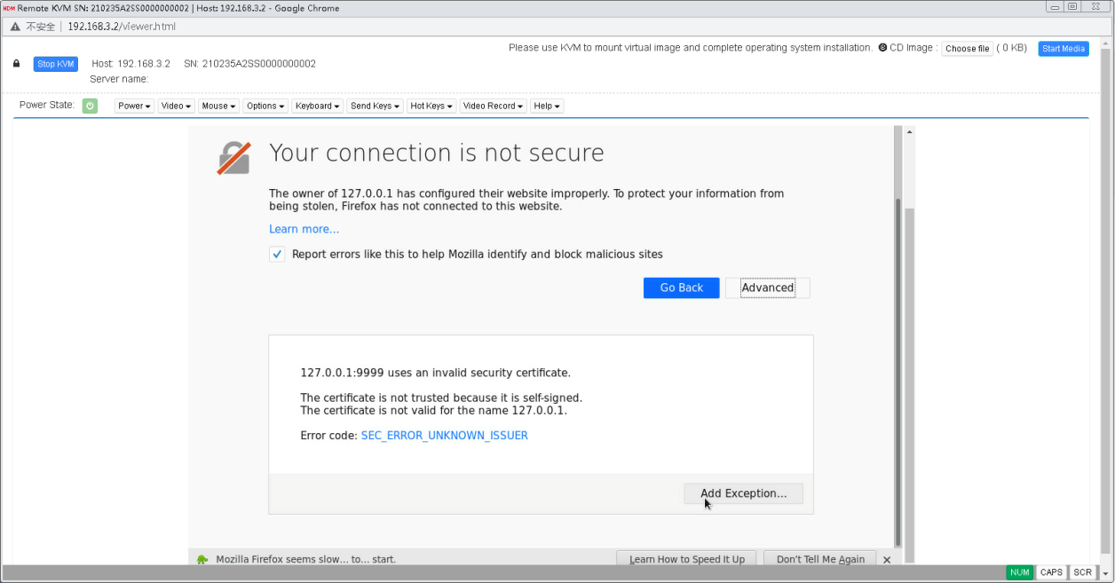Click the remote page vertical scrollbar thumb
This screenshot has width=1115, height=583.
[x=897, y=373]
